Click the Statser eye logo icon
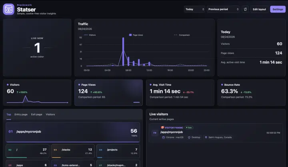 [9, 9]
